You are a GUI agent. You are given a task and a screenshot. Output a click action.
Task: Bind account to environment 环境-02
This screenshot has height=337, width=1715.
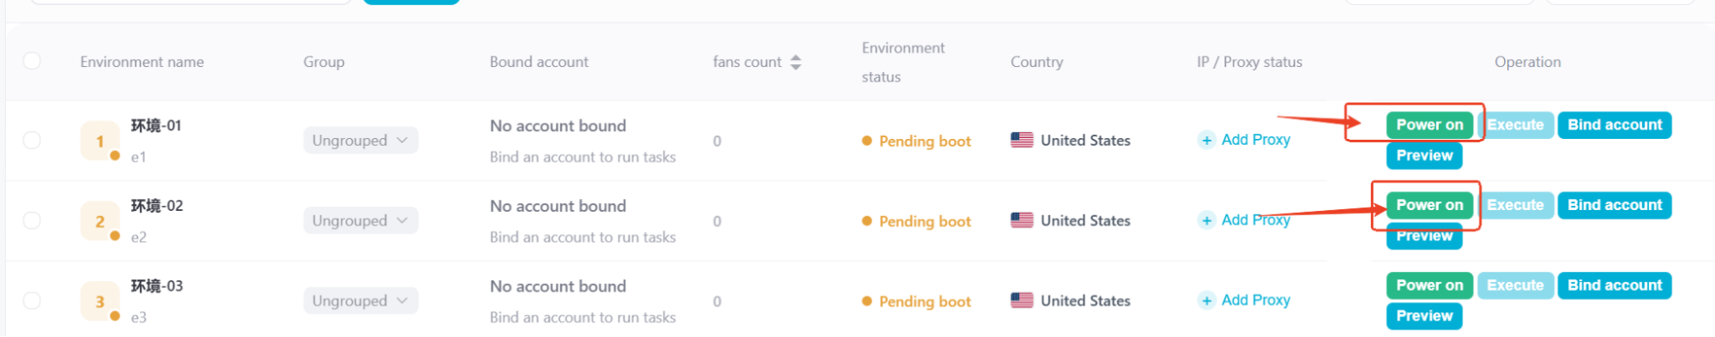click(1615, 205)
